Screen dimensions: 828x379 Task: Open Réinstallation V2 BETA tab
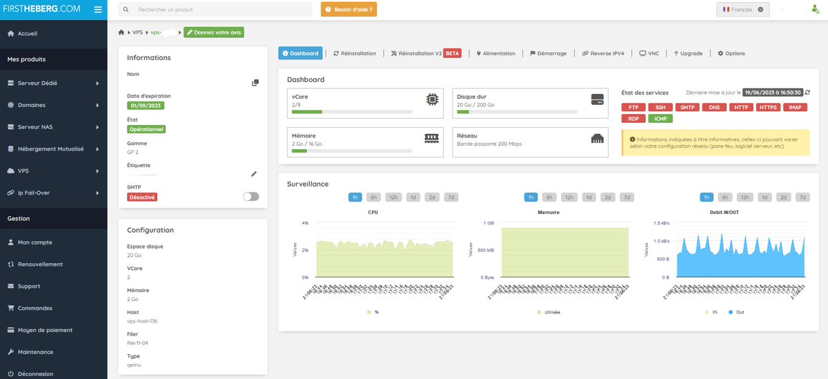[425, 53]
